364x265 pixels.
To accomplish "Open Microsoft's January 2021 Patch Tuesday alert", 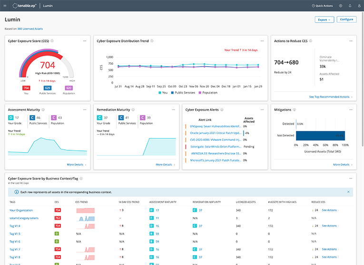I will (216, 160).
